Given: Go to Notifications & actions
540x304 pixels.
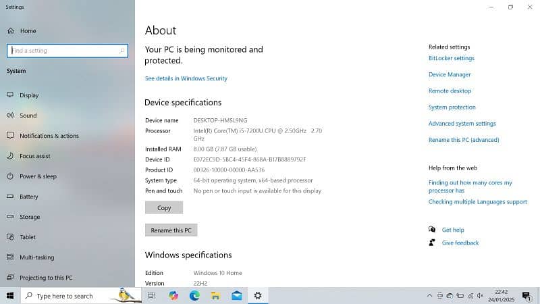Looking at the screenshot, I should click(49, 136).
